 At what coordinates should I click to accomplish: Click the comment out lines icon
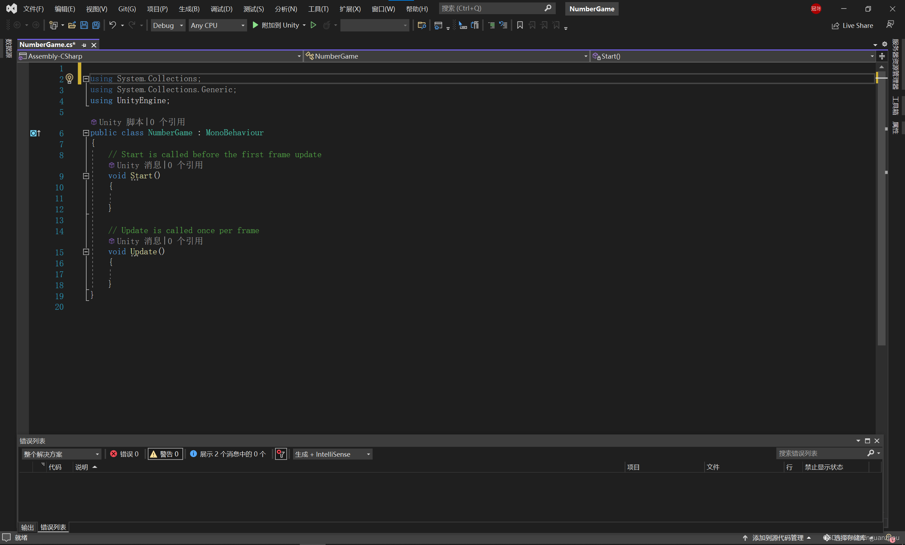coord(491,25)
